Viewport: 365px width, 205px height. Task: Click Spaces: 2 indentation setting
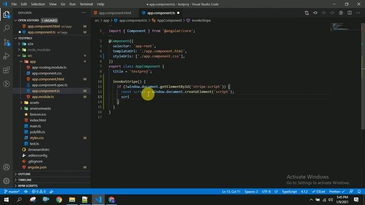[251, 191]
